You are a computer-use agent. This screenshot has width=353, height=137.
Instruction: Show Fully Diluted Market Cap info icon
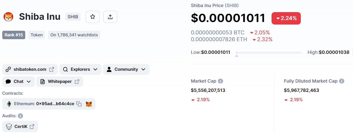tap(342, 81)
